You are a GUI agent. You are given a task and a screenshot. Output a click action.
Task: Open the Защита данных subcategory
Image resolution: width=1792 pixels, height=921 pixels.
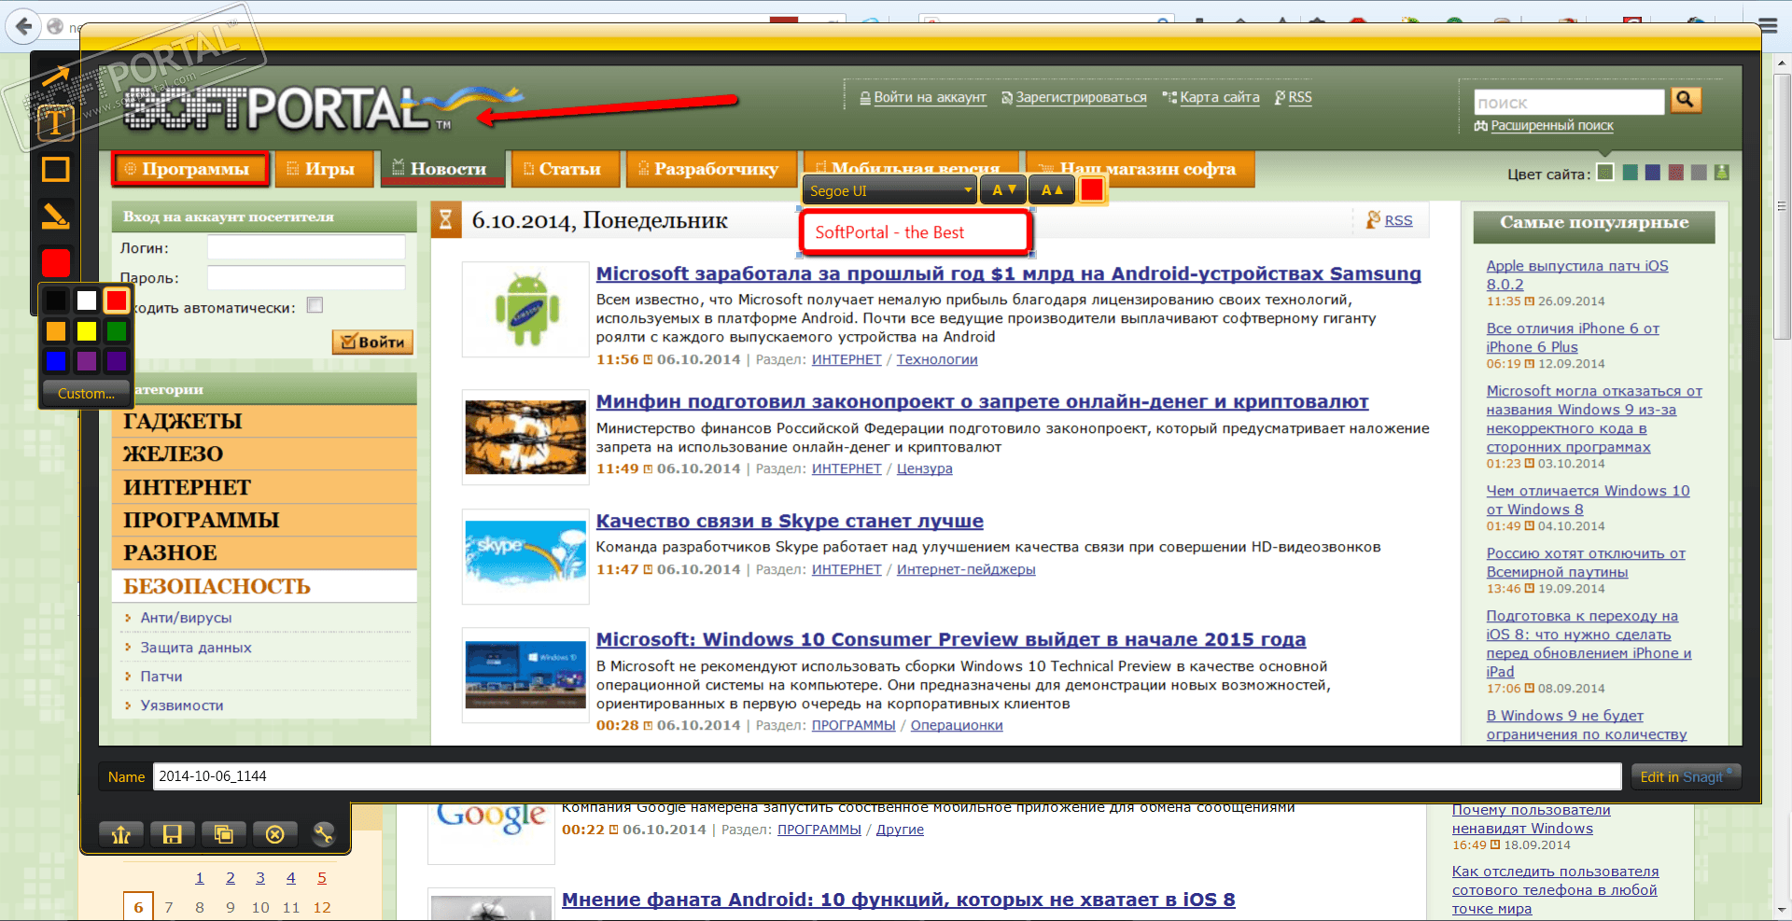click(x=196, y=648)
